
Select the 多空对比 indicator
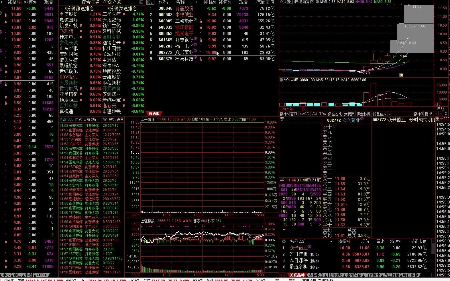pyautogui.click(x=335, y=114)
